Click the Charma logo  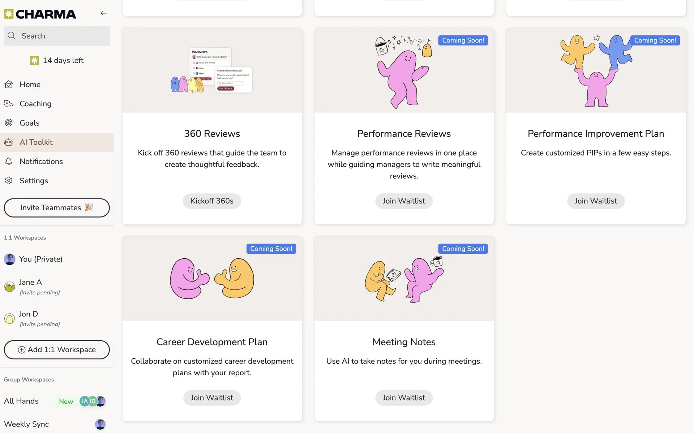pos(40,14)
